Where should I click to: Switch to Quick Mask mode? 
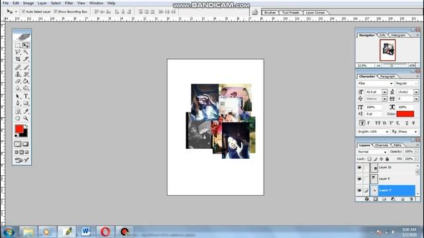(26, 144)
